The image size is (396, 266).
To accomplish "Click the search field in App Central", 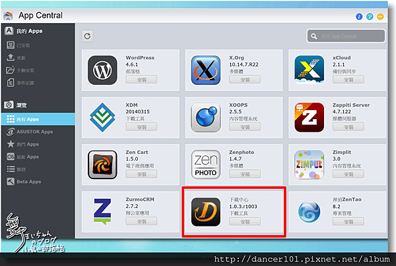I will point(346,36).
